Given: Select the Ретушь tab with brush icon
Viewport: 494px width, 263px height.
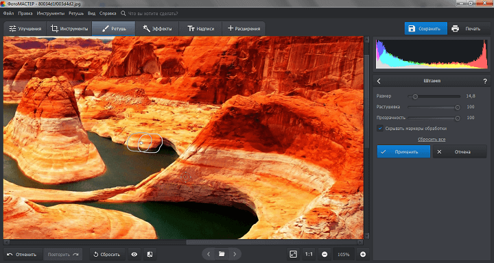Looking at the screenshot, I should tap(114, 29).
